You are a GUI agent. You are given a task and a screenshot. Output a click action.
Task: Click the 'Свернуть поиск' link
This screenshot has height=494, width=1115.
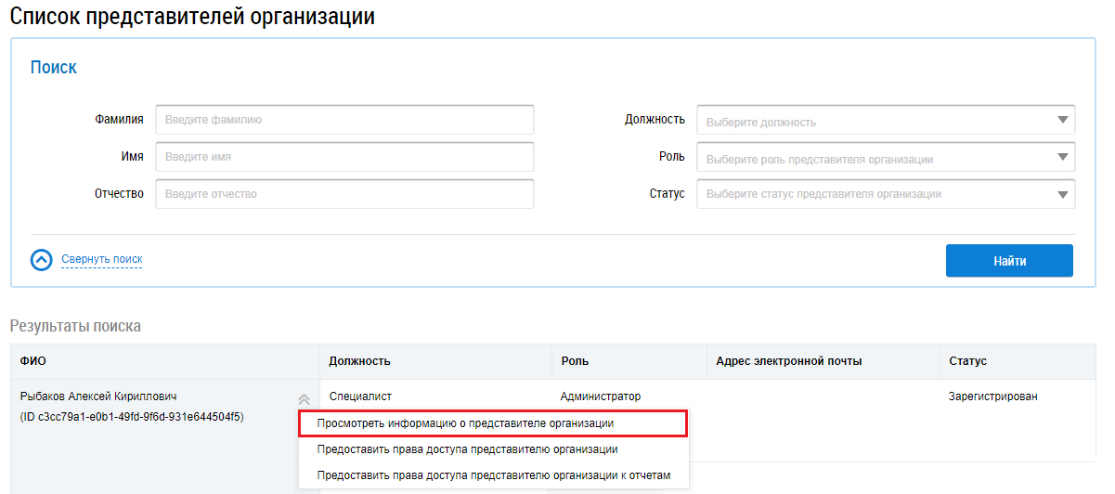[101, 259]
